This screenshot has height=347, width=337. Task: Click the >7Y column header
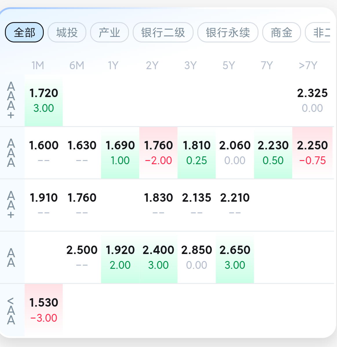pyautogui.click(x=308, y=65)
